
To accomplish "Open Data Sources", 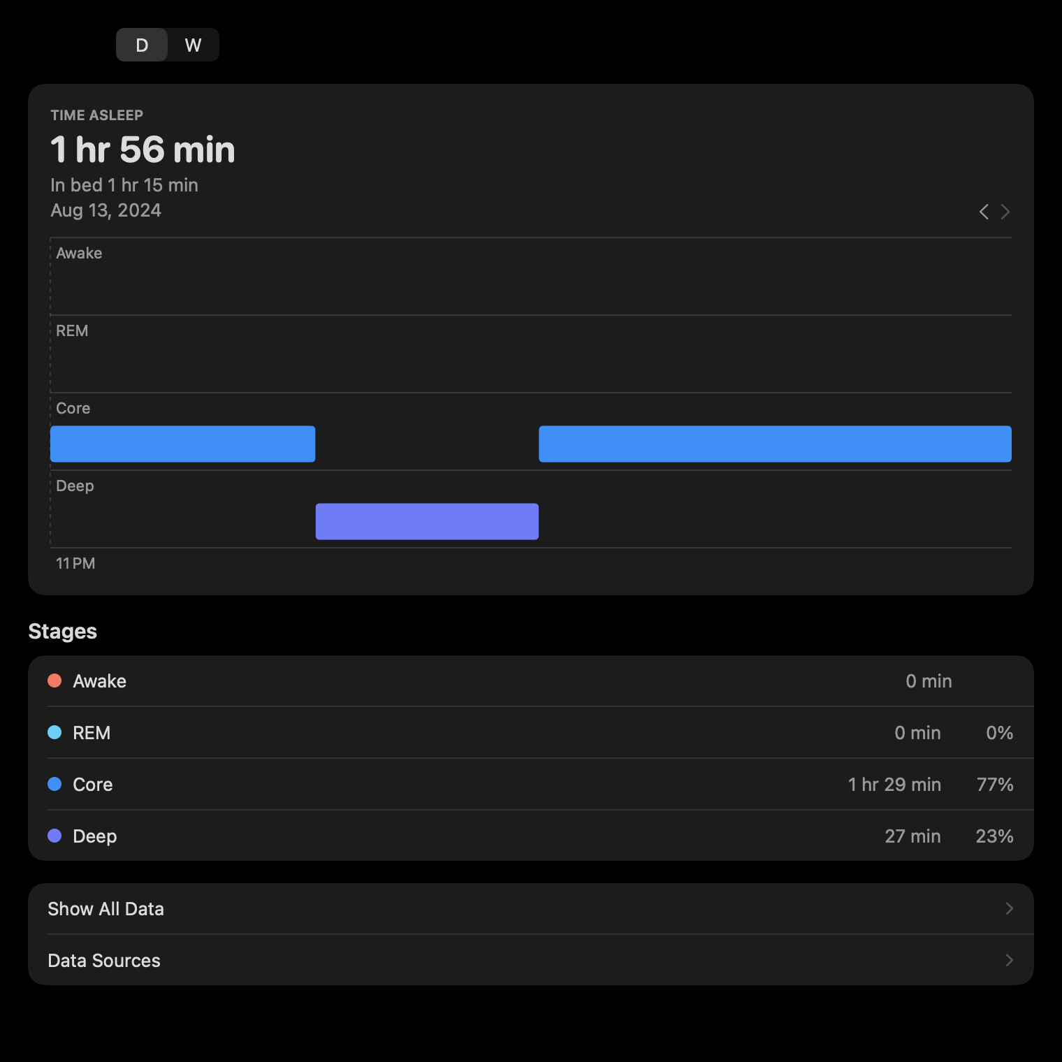I will (531, 961).
